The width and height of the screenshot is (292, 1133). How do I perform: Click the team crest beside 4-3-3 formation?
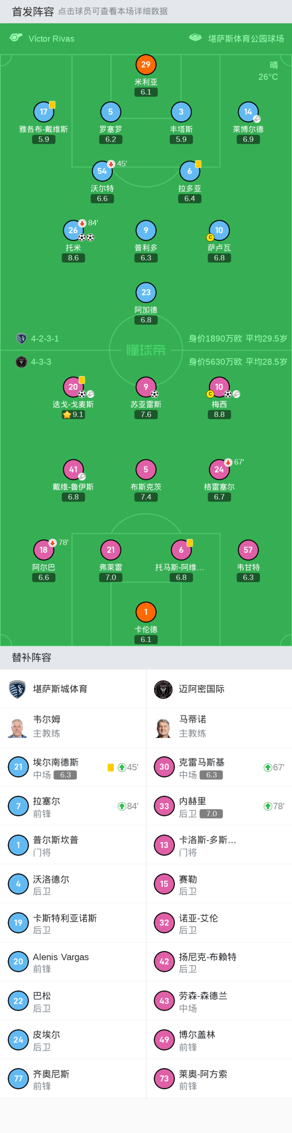pos(21,361)
